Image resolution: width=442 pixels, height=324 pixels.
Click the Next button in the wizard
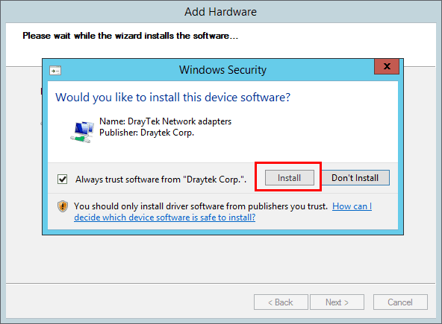click(x=337, y=302)
